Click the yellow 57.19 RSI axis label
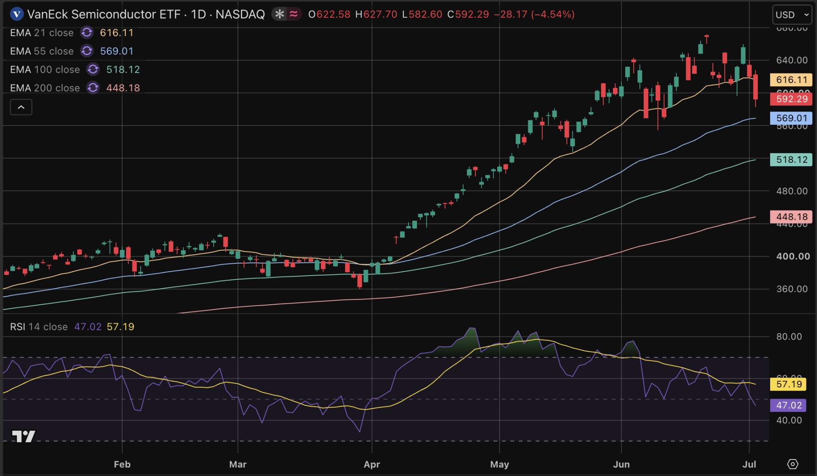 point(788,384)
